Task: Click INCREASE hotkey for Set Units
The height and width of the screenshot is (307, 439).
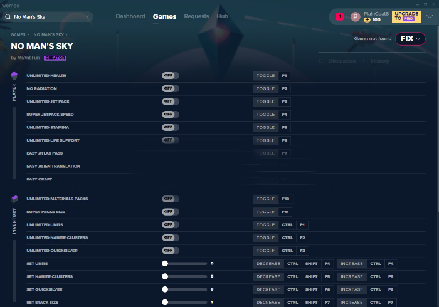Action: pos(352,264)
